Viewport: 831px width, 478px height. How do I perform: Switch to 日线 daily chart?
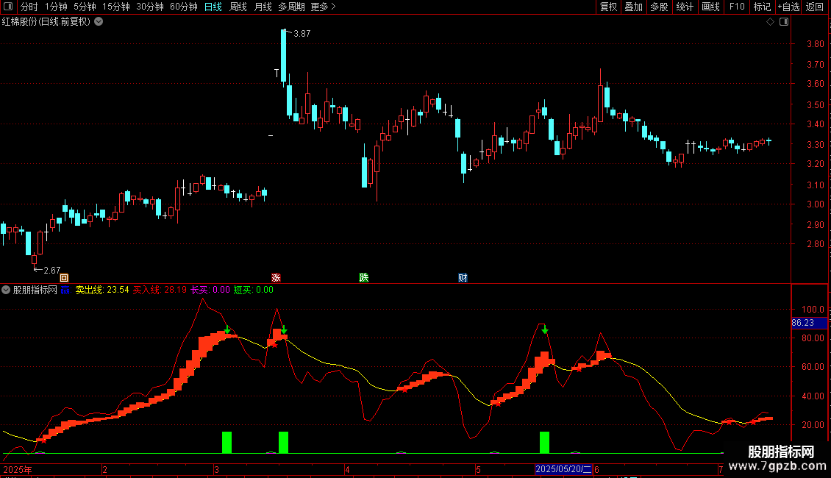click(213, 7)
